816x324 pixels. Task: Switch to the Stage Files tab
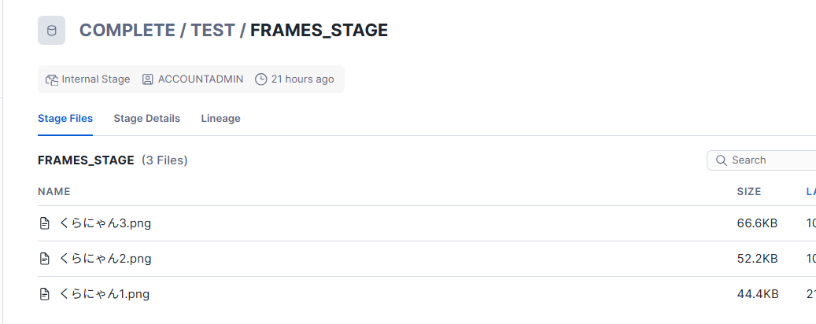pos(65,119)
